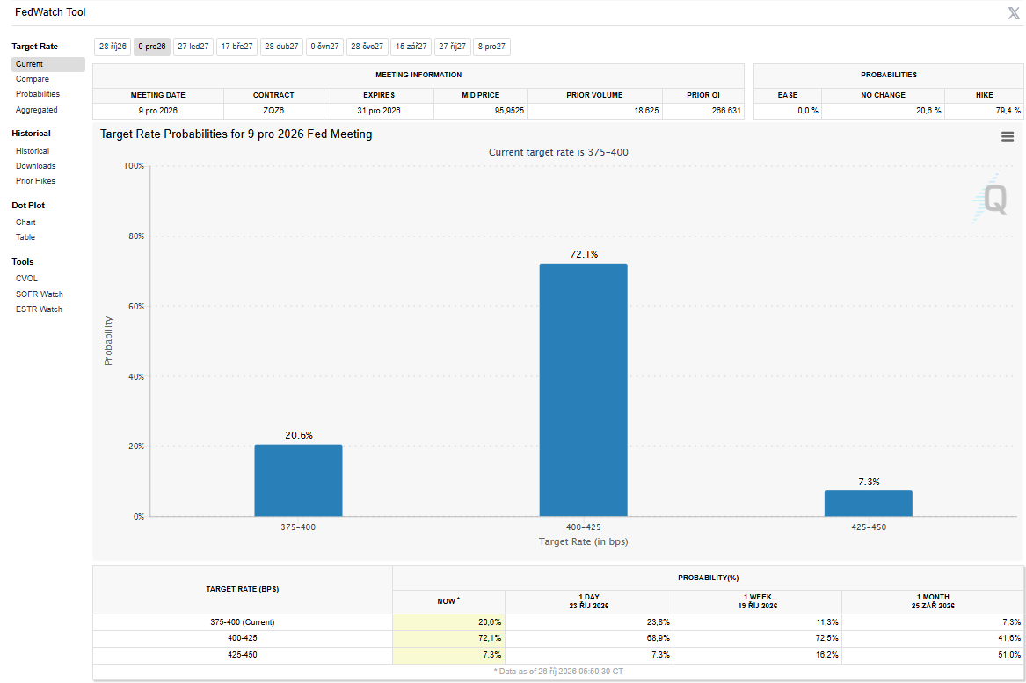The image size is (1026, 683).
Task: View the Prior Hikes page
Action: click(x=35, y=181)
